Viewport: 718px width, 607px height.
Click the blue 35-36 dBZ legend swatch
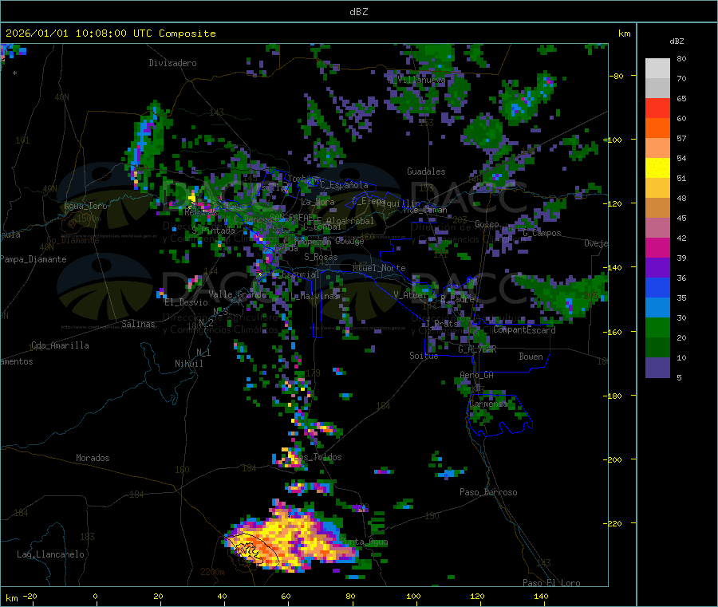pos(657,287)
